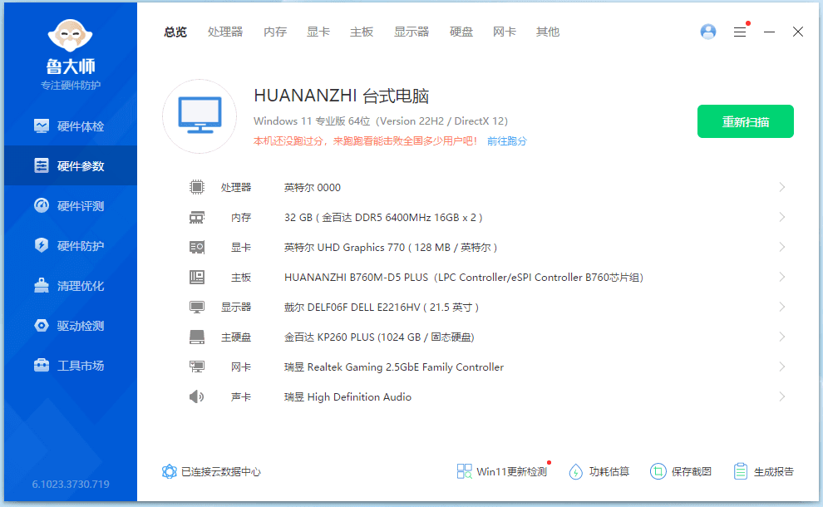Click the 内存 RAM icon
The image size is (823, 507).
197,217
